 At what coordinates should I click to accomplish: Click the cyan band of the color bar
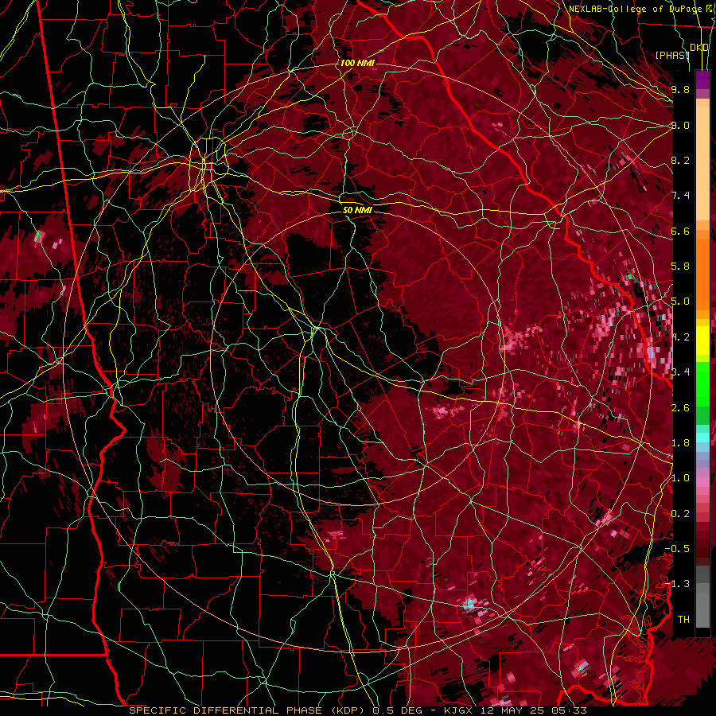[x=702, y=438]
